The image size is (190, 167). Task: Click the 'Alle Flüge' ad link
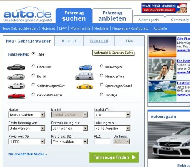coord(184,39)
